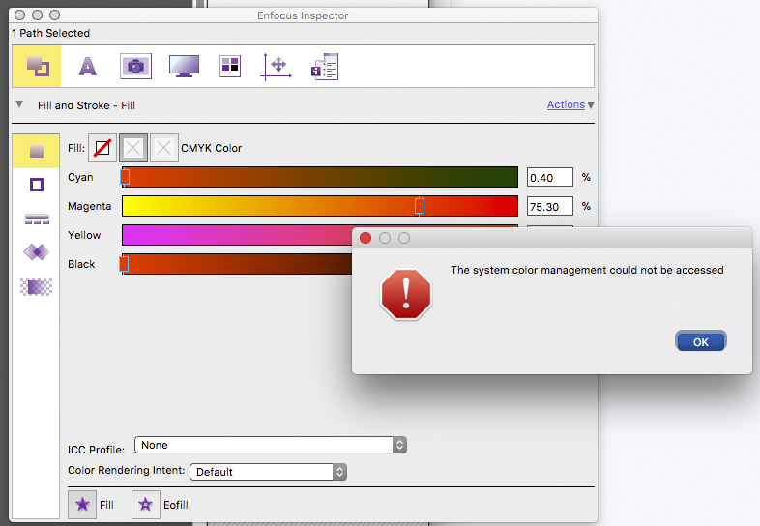Close the error dialog with red button
This screenshot has height=526, width=760.
(365, 238)
